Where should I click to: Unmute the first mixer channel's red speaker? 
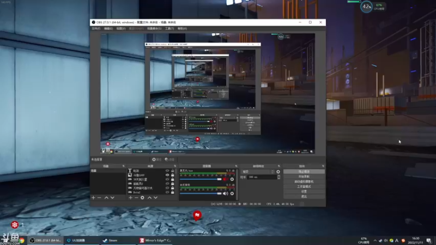[226, 179]
